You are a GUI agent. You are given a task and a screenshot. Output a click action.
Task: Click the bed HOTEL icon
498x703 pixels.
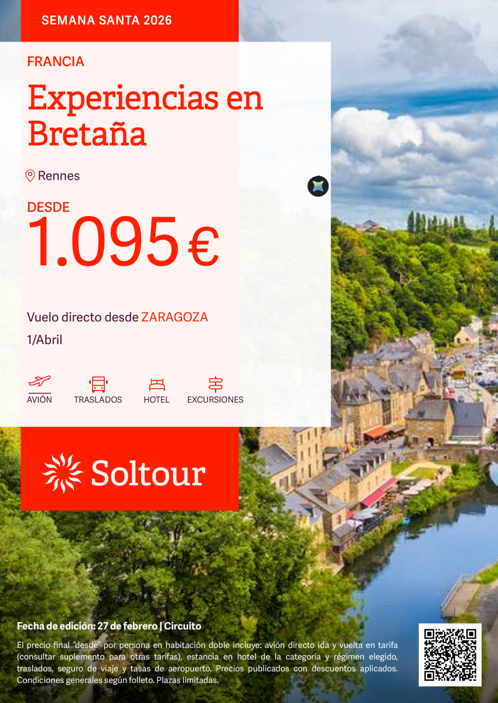[x=156, y=385]
